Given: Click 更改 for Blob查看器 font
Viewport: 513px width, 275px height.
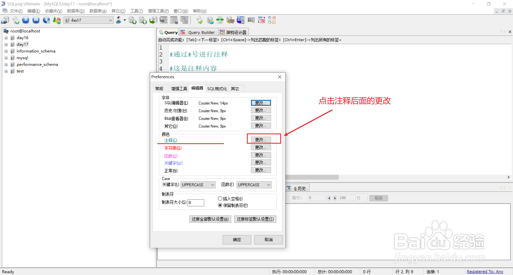Looking at the screenshot, I should (261, 118).
